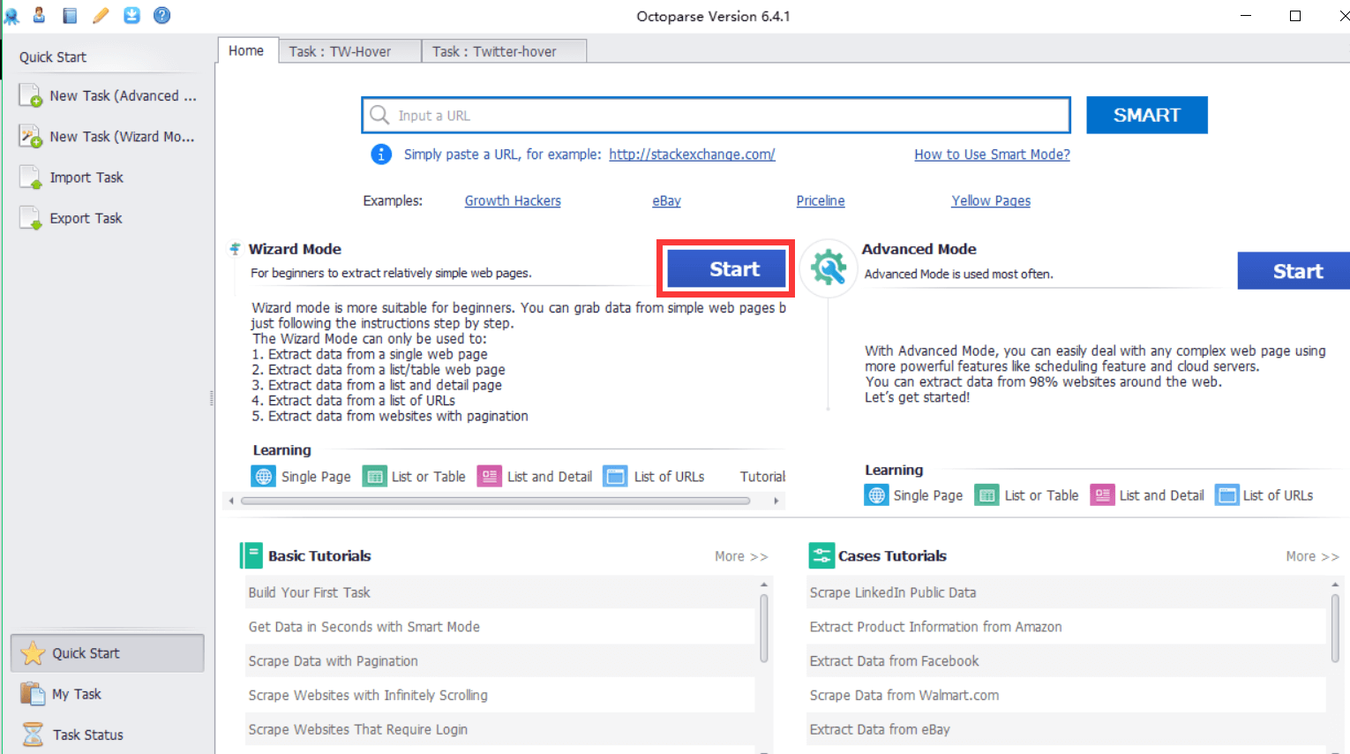Click Advanced Learning List and Detail icon
Screen dimensions: 1350x754
[x=1102, y=495]
